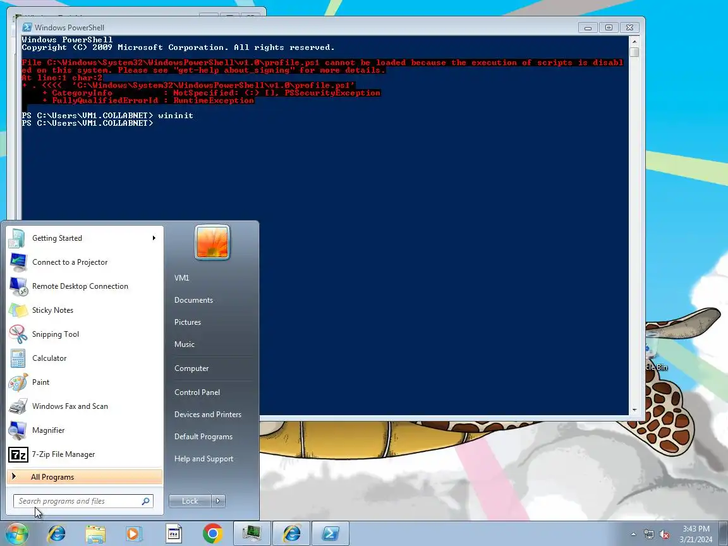Start the Magnifier icon
Viewport: 728px width, 546px height.
(18, 430)
